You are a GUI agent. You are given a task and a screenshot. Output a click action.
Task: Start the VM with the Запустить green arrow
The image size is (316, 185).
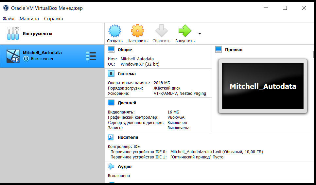[185, 31]
